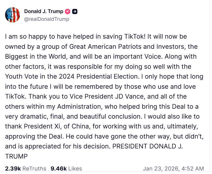Click the "4:52 AM" time text
The height and width of the screenshot is (174, 212).
point(192,168)
